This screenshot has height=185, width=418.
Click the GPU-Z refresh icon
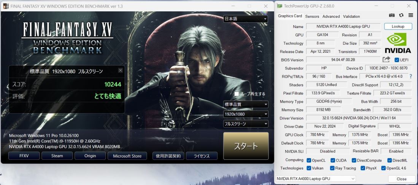tap(401, 16)
